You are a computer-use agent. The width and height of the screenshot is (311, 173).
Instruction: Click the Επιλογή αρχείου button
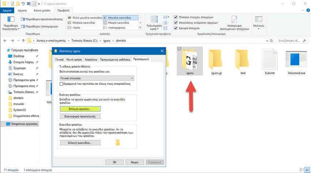click(x=80, y=109)
